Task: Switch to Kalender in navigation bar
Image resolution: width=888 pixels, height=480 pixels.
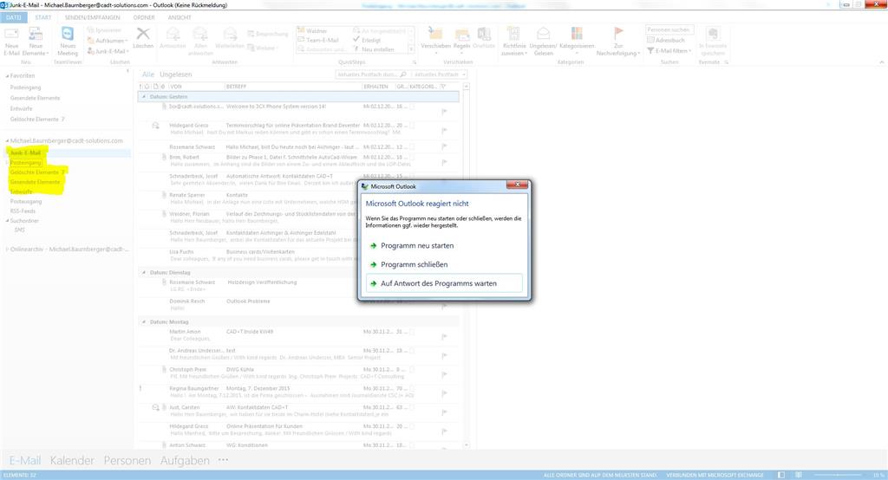Action: click(72, 460)
